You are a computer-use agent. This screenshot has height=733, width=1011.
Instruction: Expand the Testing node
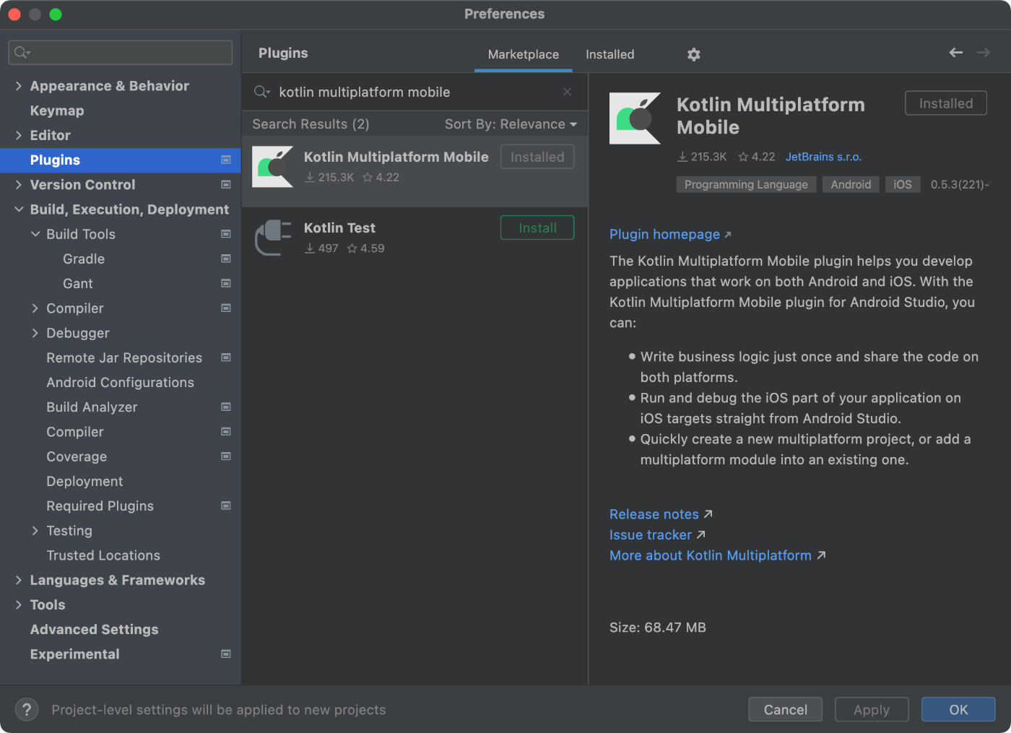(35, 530)
